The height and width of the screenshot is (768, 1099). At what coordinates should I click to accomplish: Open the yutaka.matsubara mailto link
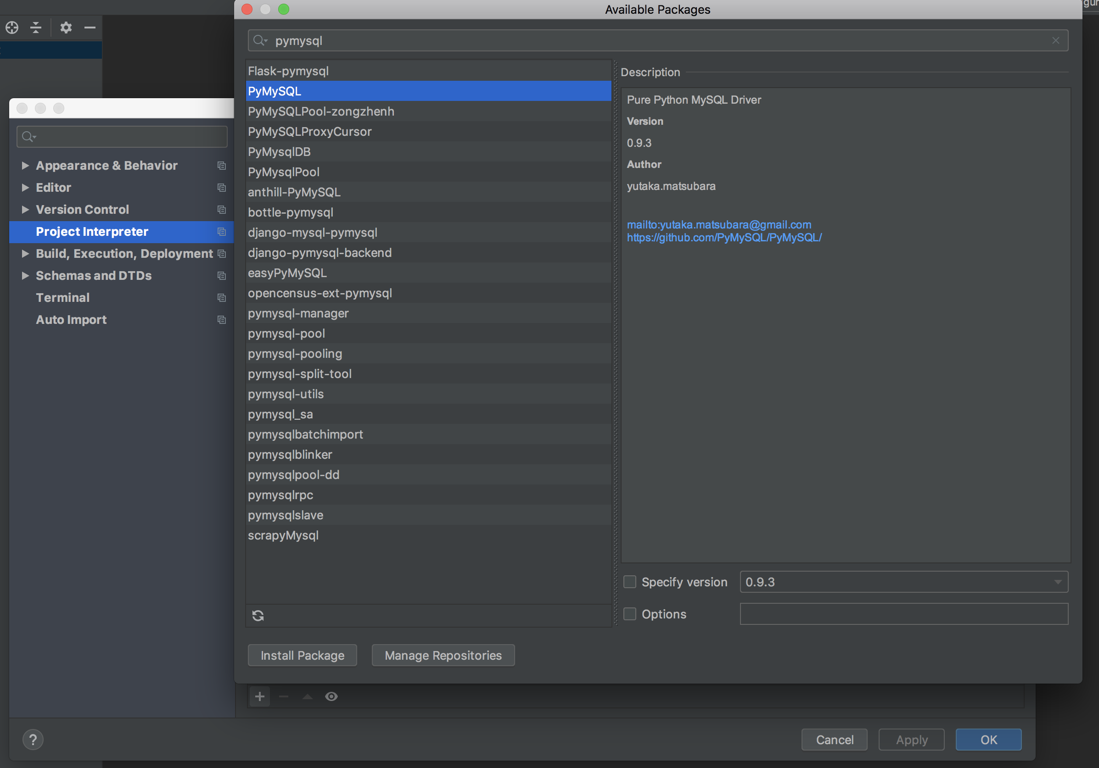click(x=719, y=224)
